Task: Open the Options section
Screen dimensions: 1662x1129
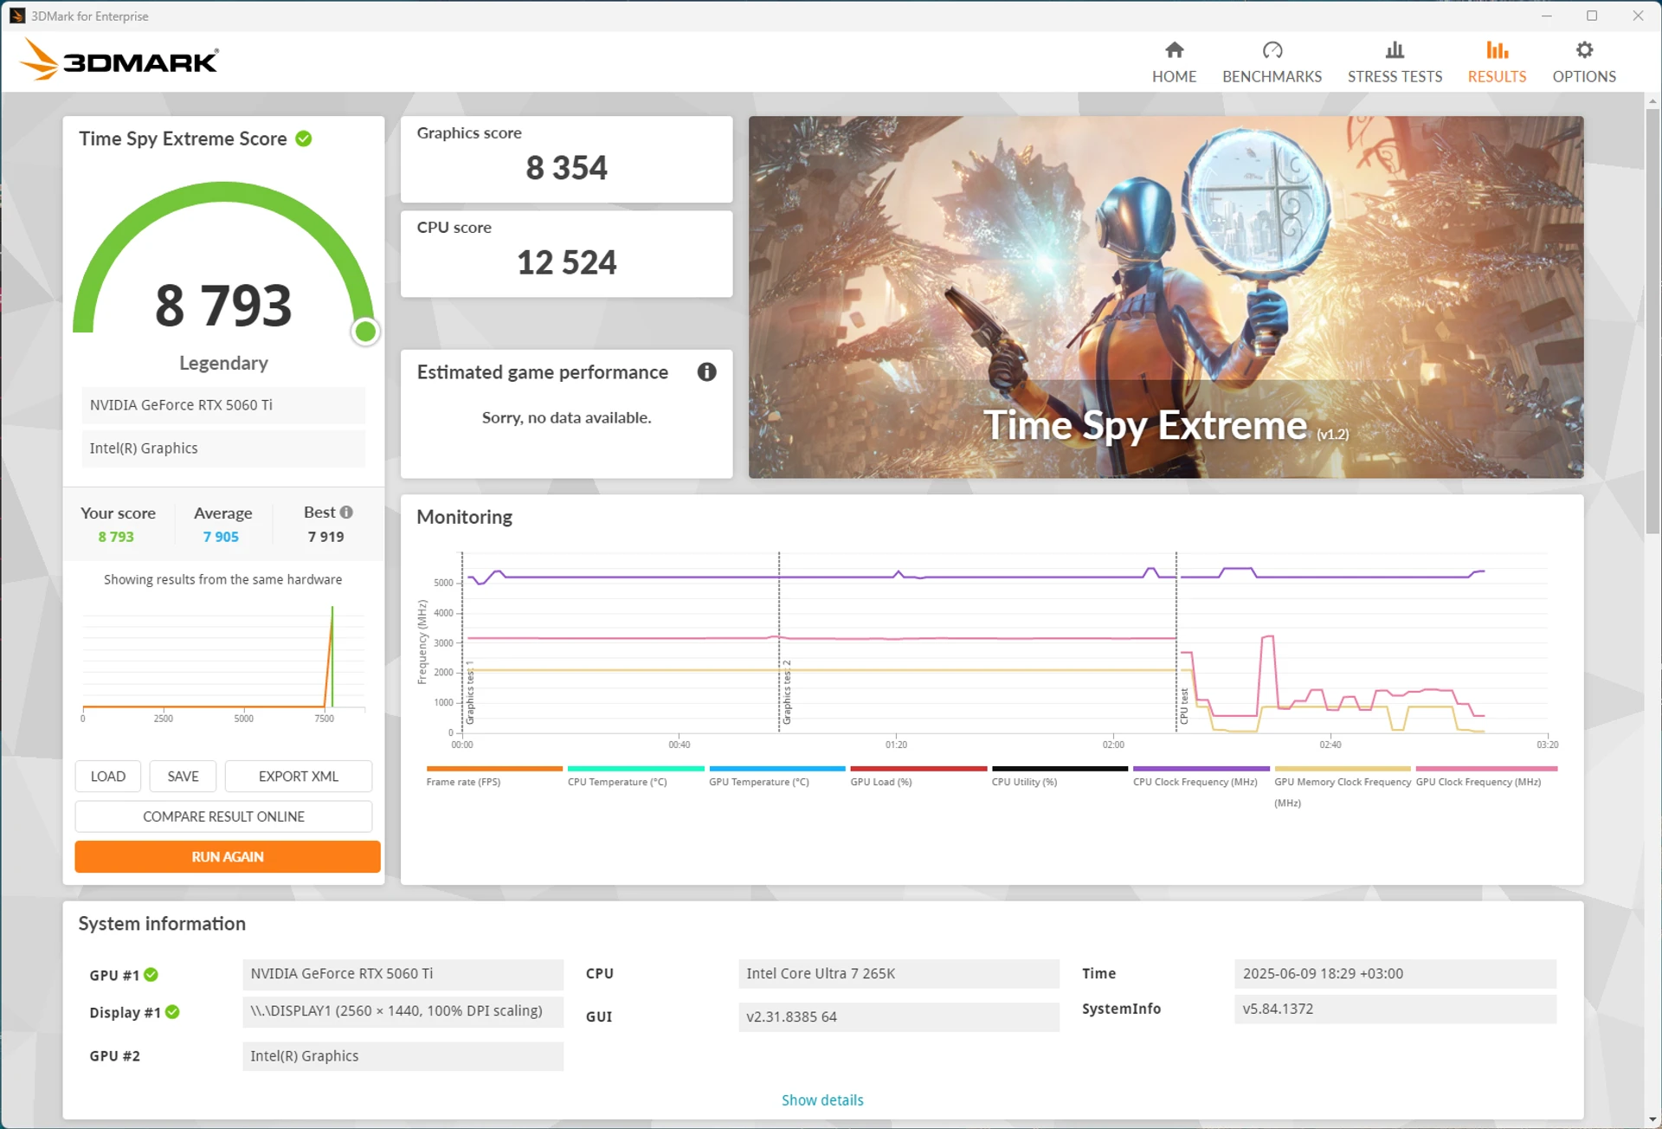Action: [1584, 62]
